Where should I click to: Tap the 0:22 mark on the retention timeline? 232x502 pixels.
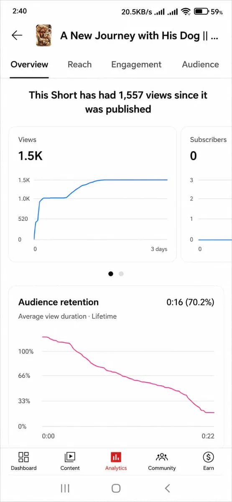point(208,436)
